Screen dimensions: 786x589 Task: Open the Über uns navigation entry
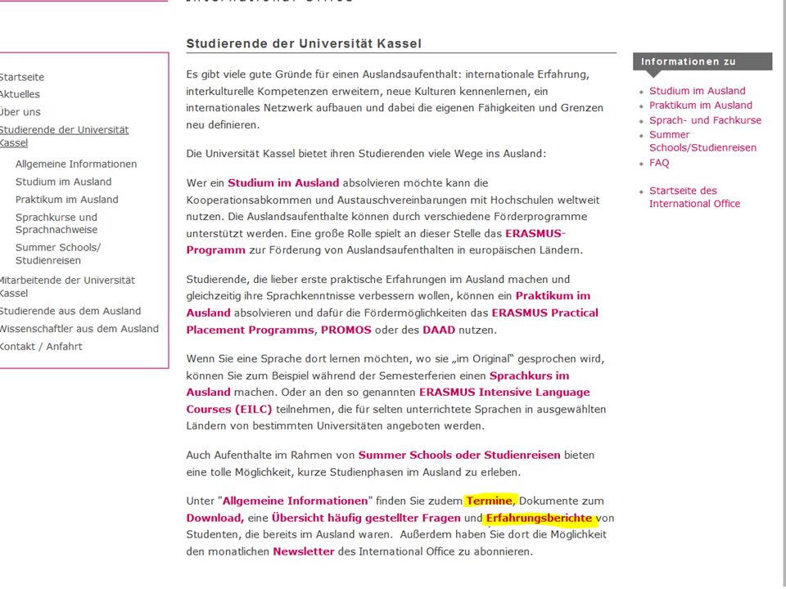point(20,112)
